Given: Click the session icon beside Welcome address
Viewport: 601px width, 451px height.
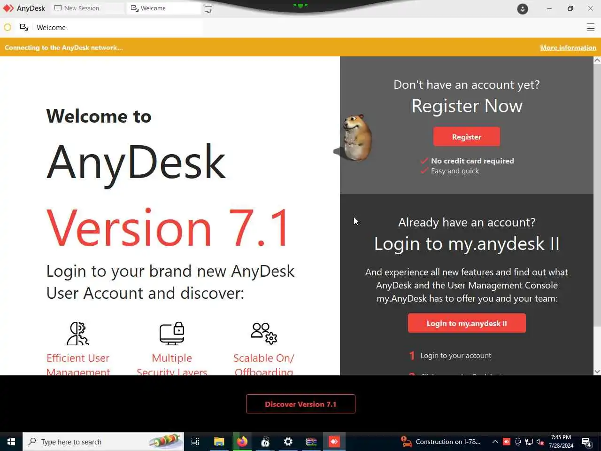Looking at the screenshot, I should click(x=24, y=27).
